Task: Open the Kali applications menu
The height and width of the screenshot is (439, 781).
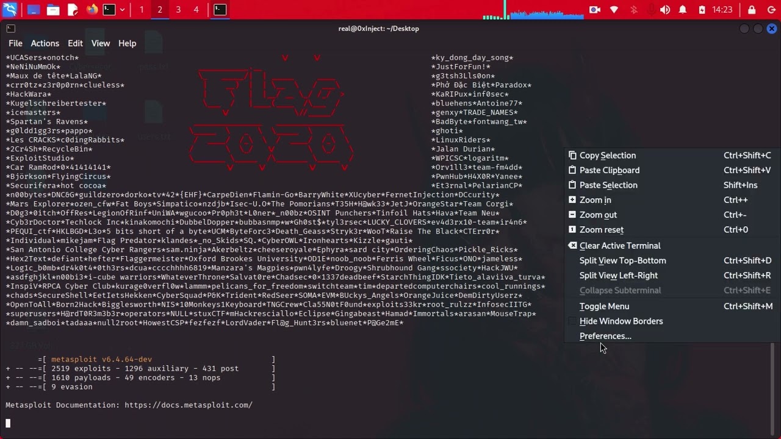Action: pos(10,10)
